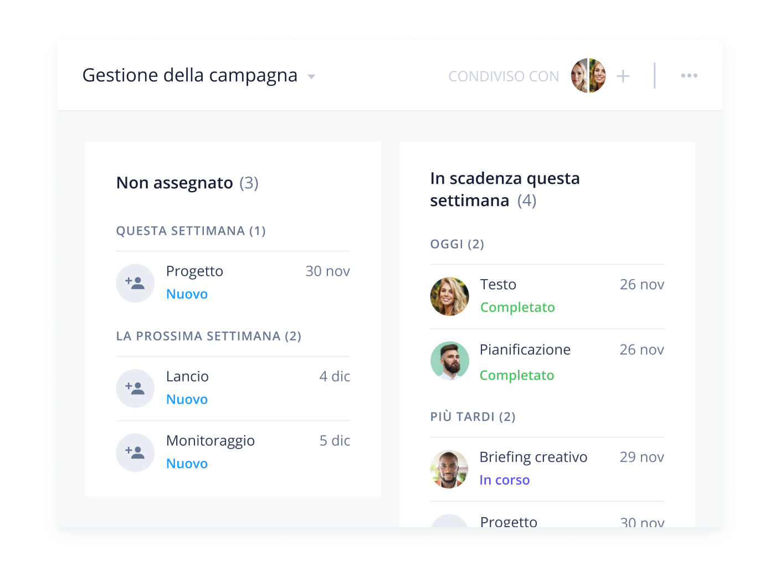780x567 pixels.
Task: Click the avatar beside Briefing creativo
Action: [449, 468]
